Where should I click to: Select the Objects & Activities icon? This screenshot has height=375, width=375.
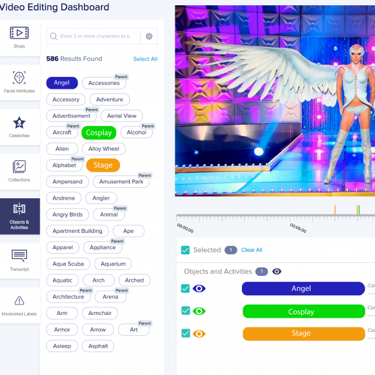tap(19, 209)
